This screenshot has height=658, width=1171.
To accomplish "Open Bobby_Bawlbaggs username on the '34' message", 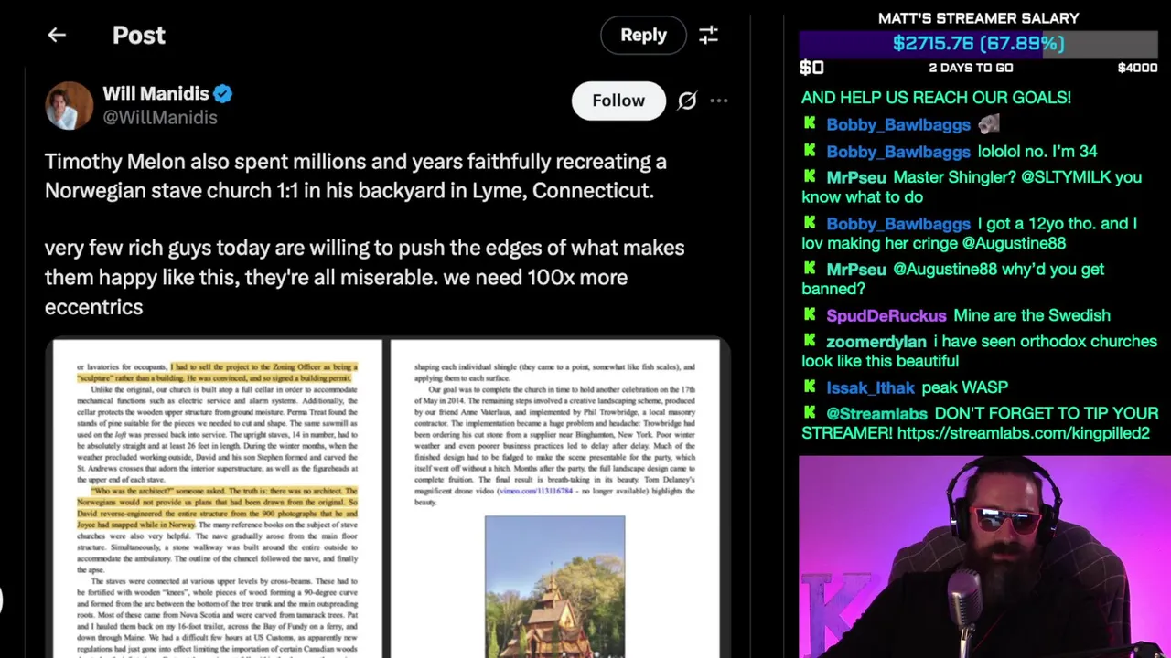I will [x=897, y=152].
